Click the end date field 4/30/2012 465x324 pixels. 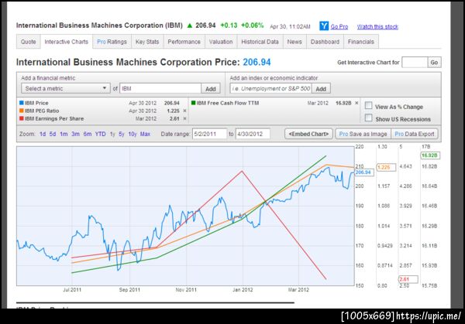pyautogui.click(x=253, y=134)
